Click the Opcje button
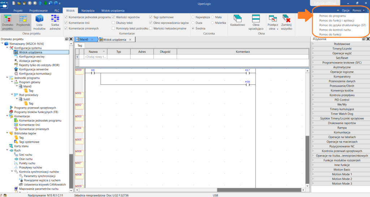370x197 pixels. pos(345,11)
